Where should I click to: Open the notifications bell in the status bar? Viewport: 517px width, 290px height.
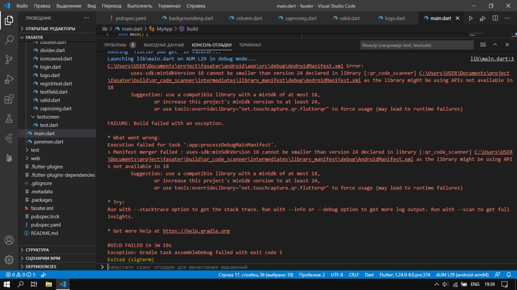click(x=508, y=275)
